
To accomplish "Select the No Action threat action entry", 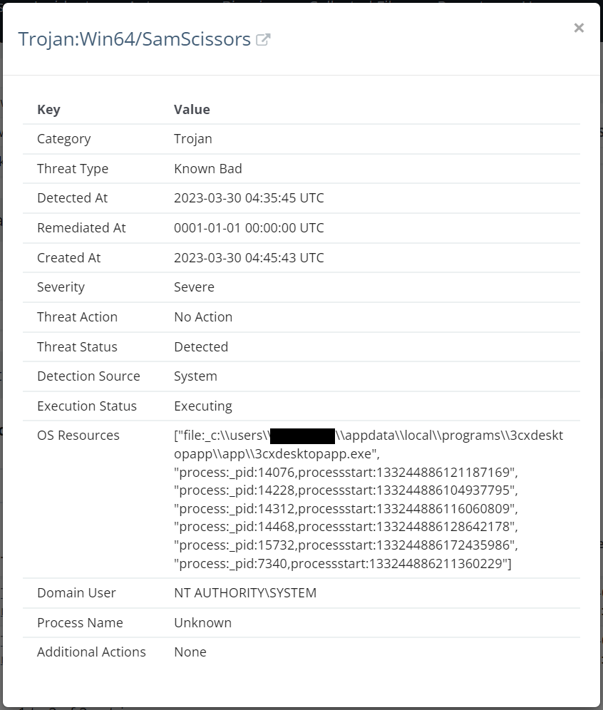I will coord(203,317).
